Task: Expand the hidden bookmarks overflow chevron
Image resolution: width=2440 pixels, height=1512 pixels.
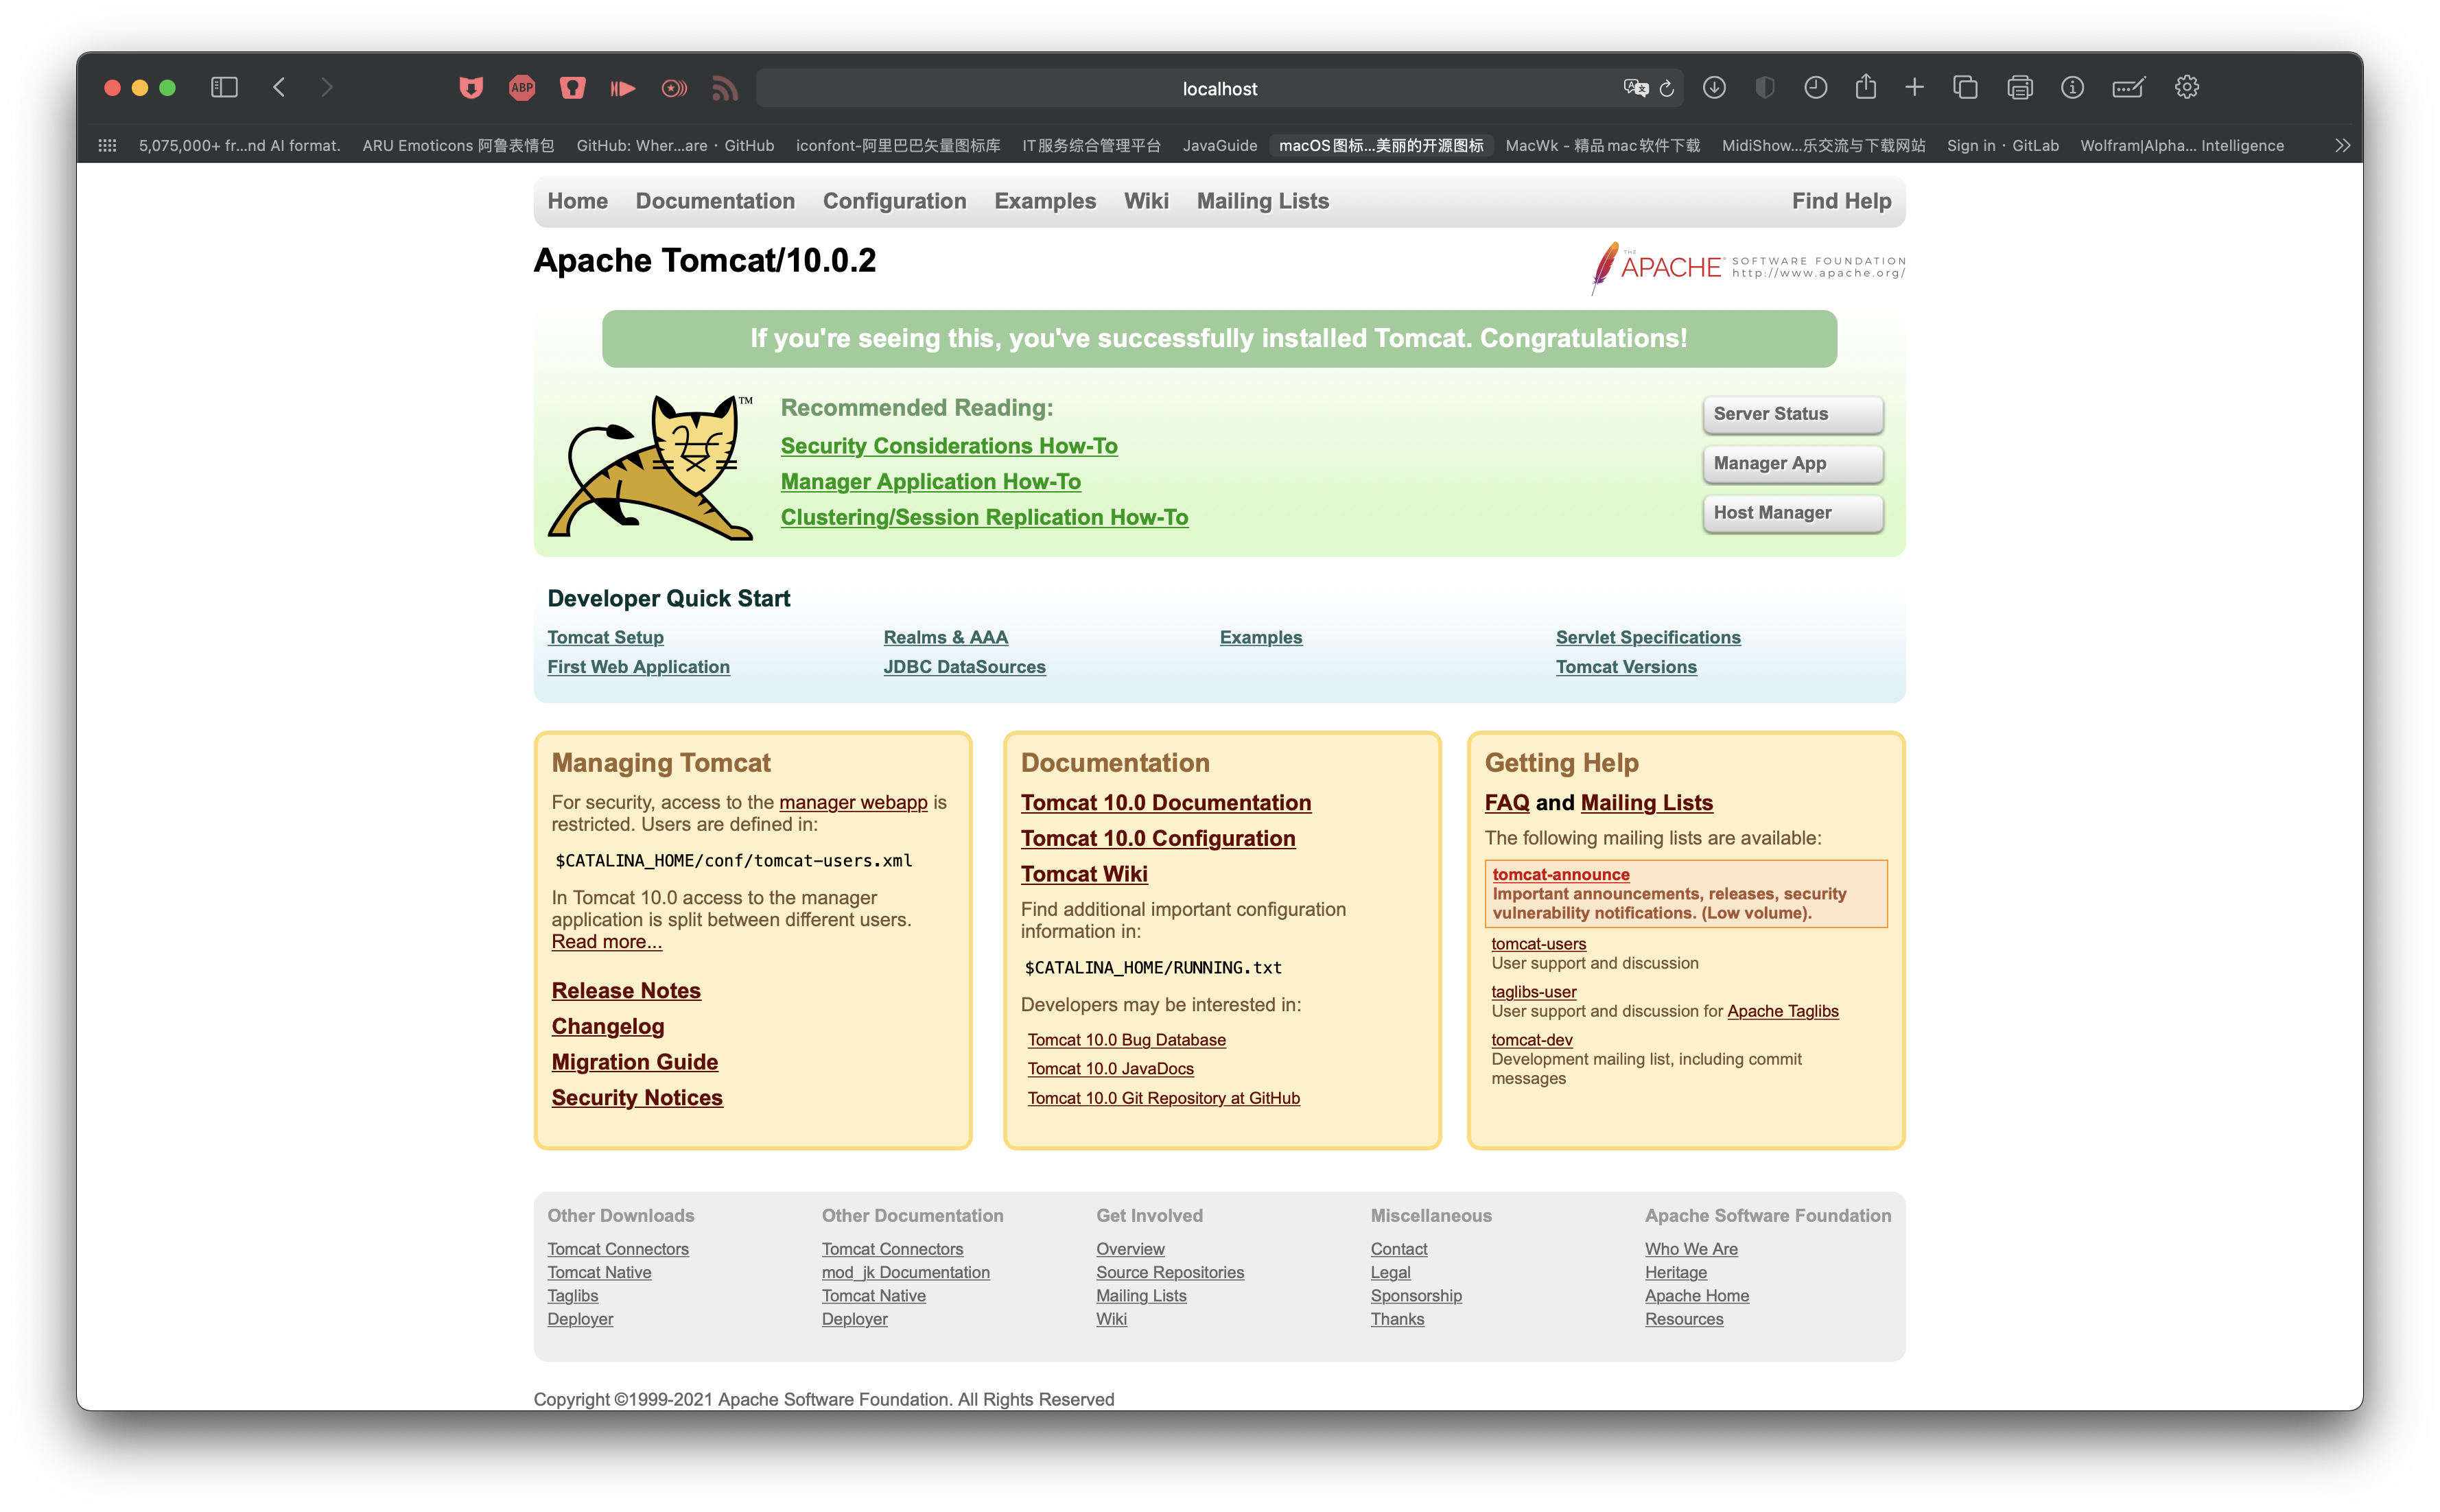Action: tap(2342, 146)
